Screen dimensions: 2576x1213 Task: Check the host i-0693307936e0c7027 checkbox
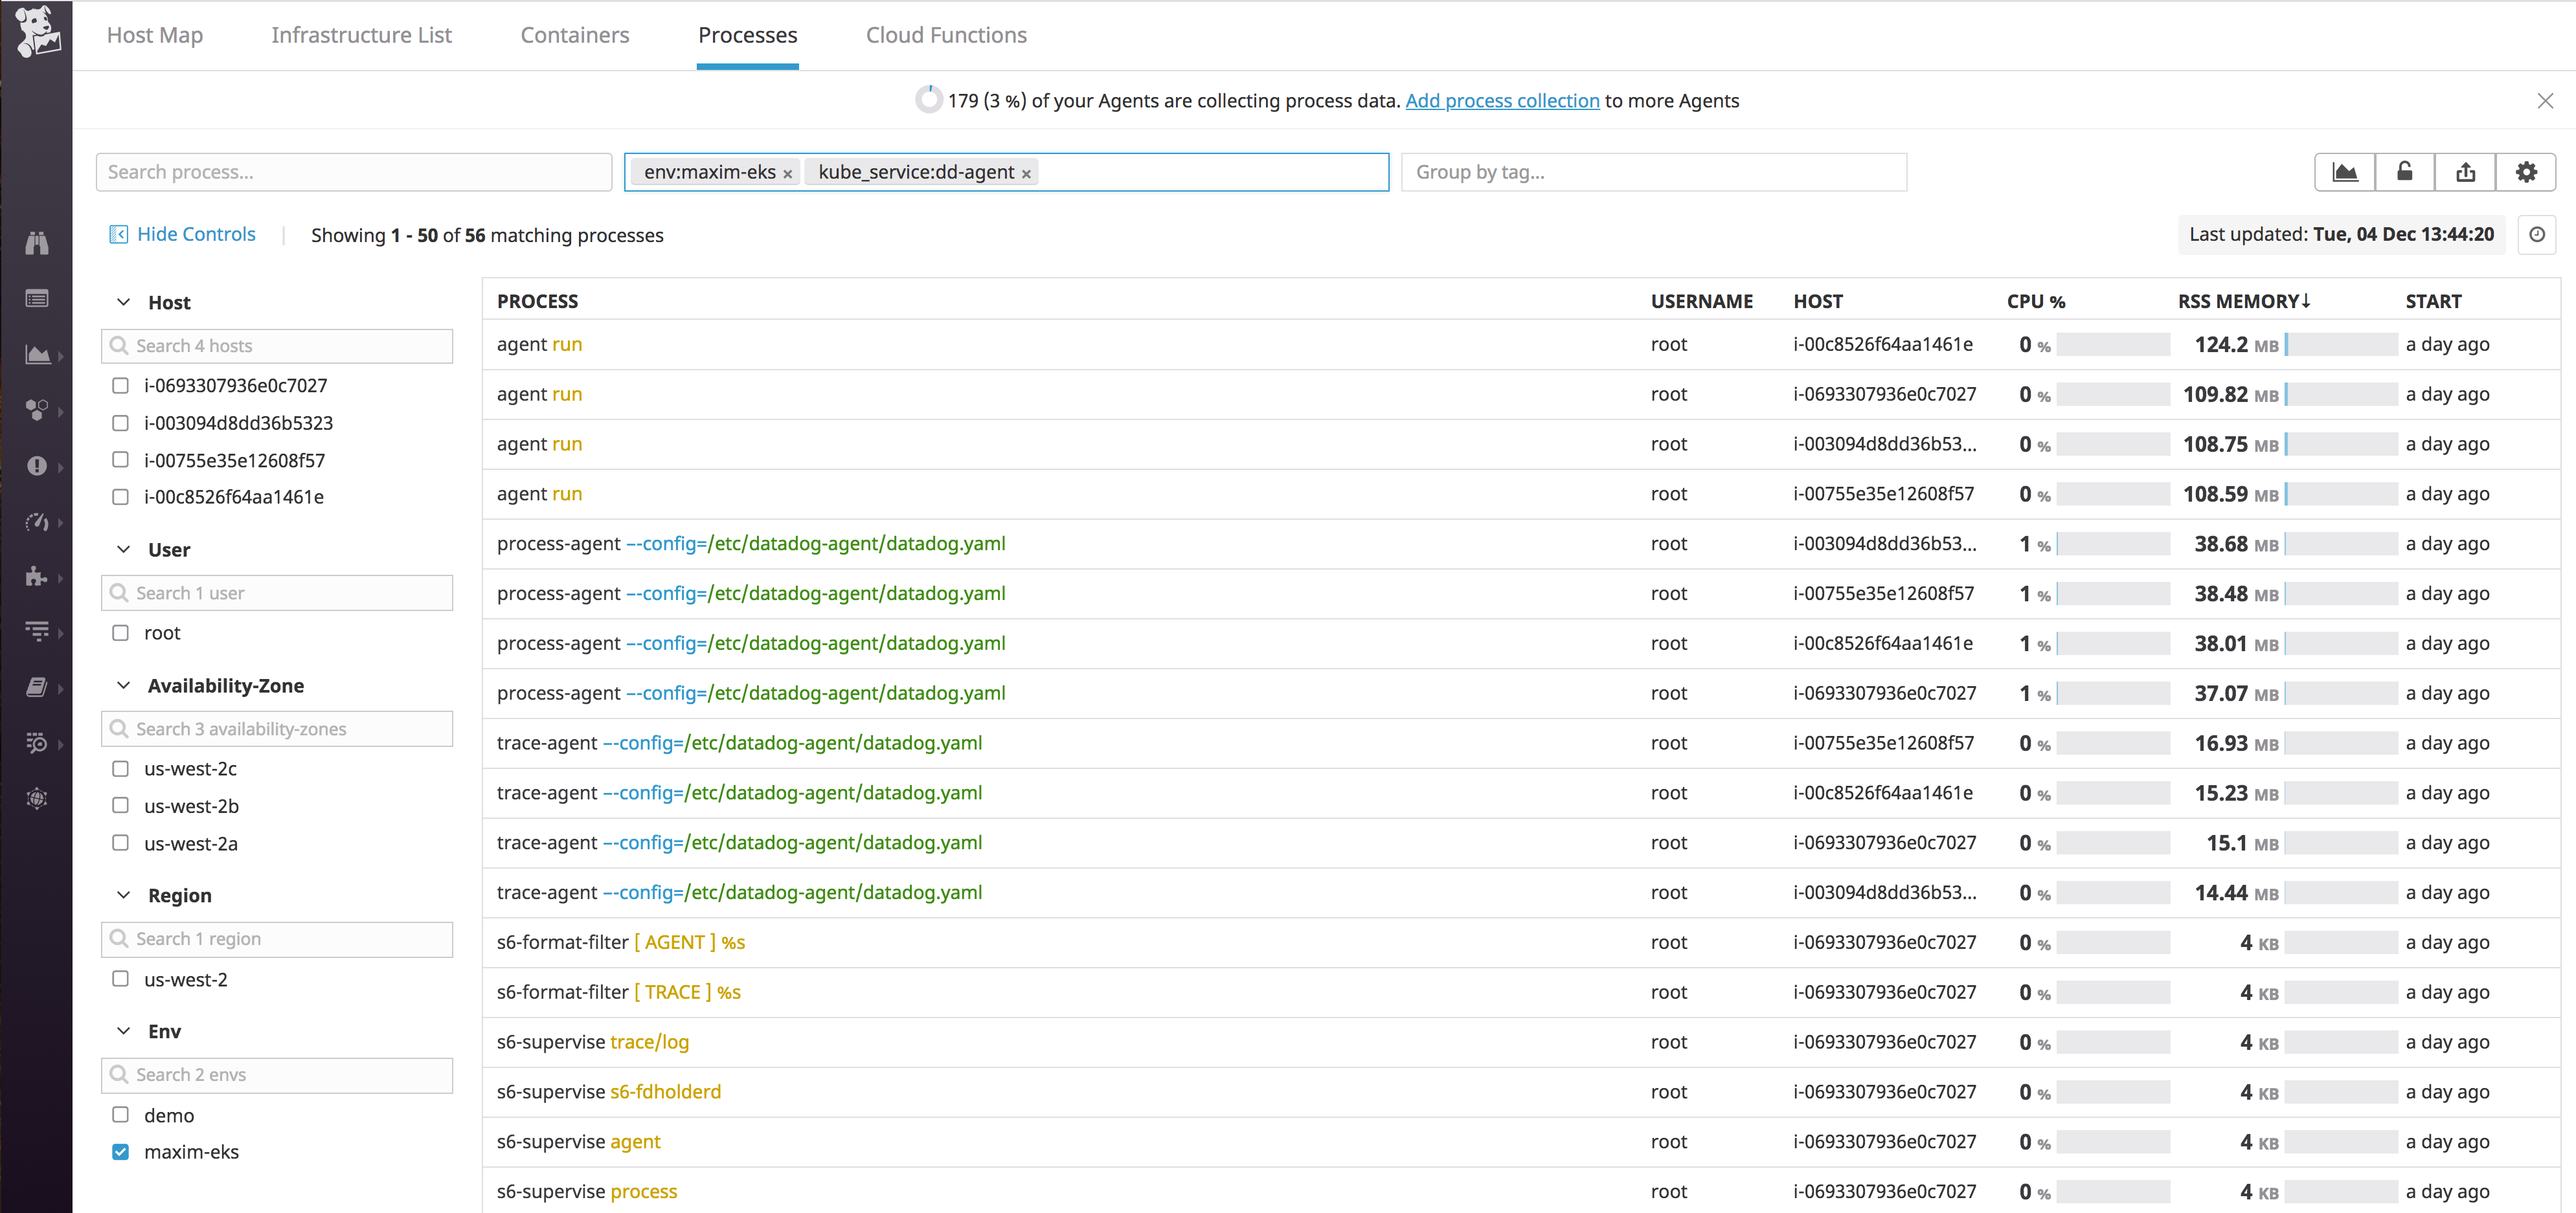tap(120, 384)
